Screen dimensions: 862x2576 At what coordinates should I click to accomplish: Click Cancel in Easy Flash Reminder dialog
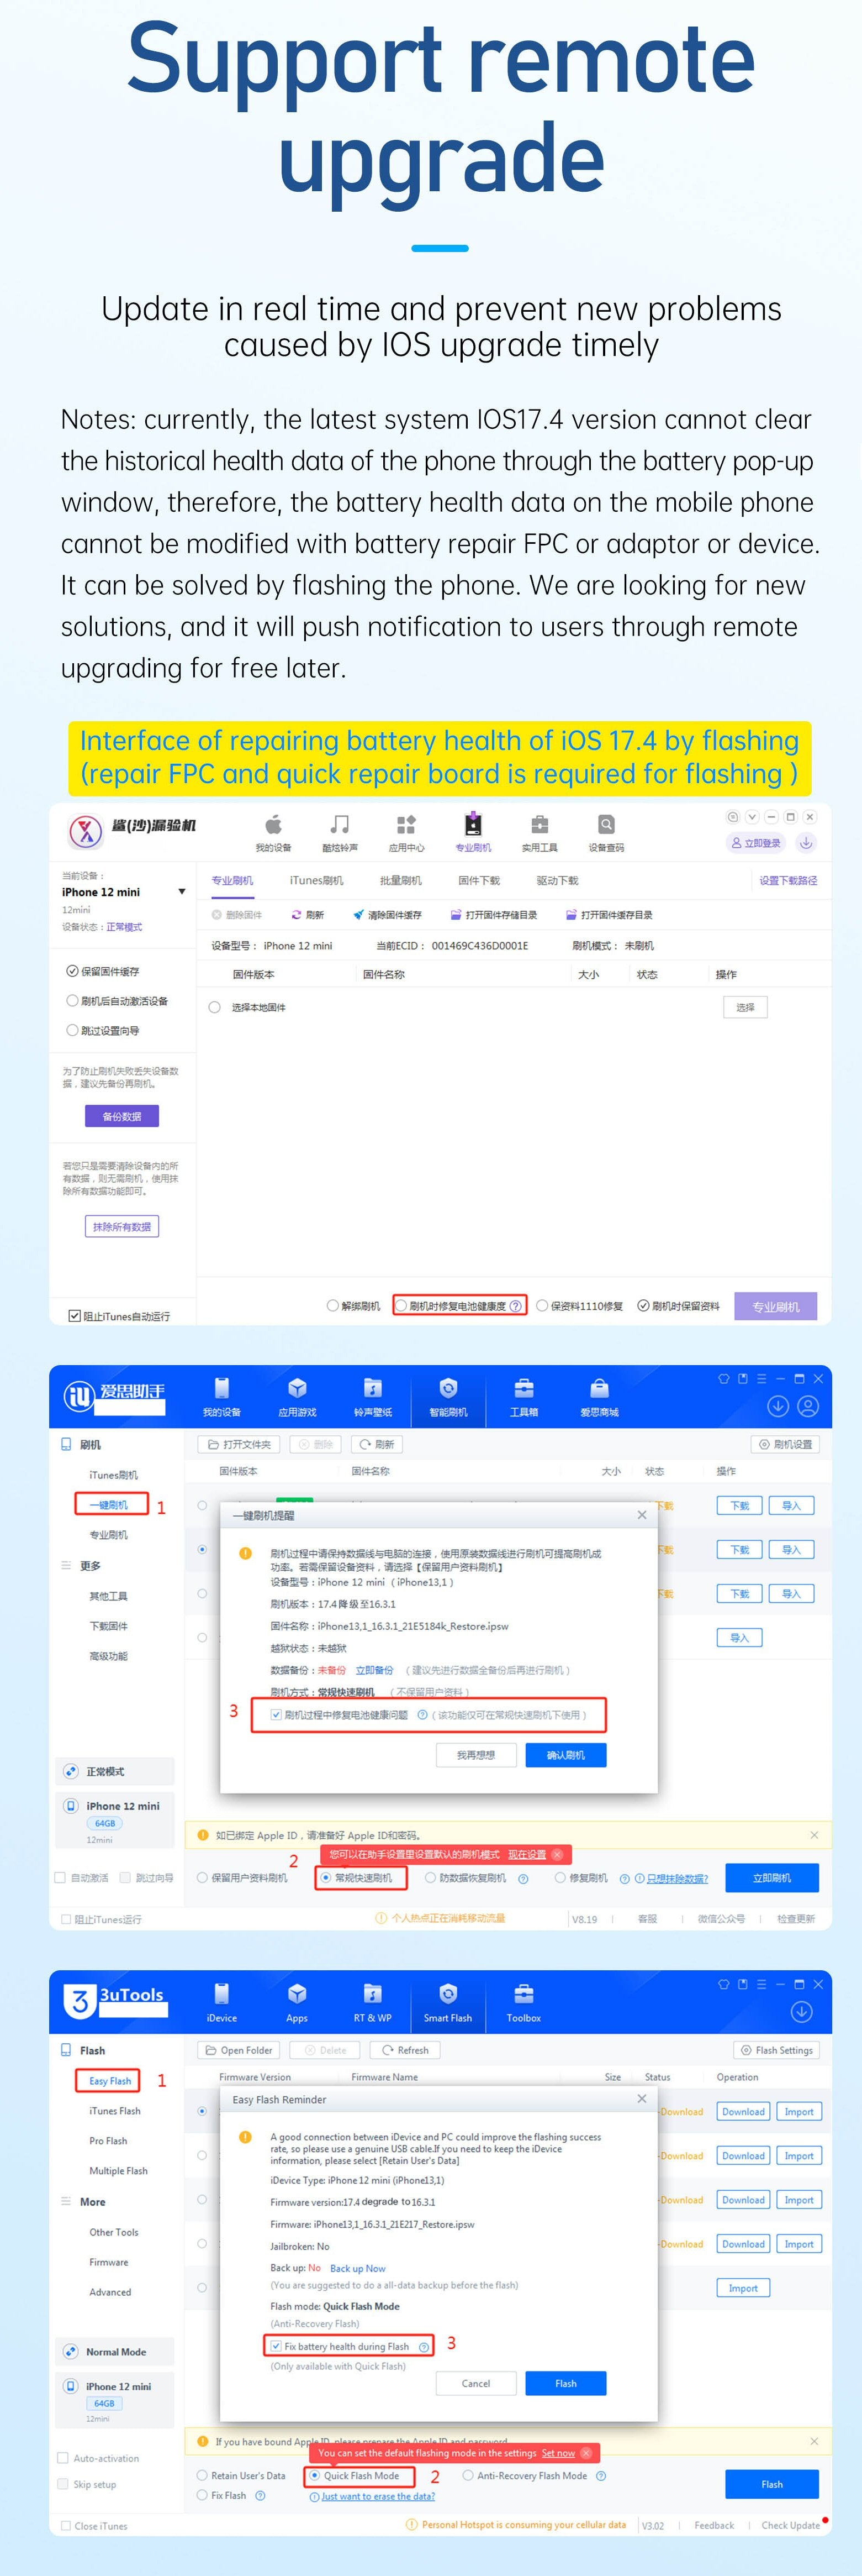coord(475,2384)
